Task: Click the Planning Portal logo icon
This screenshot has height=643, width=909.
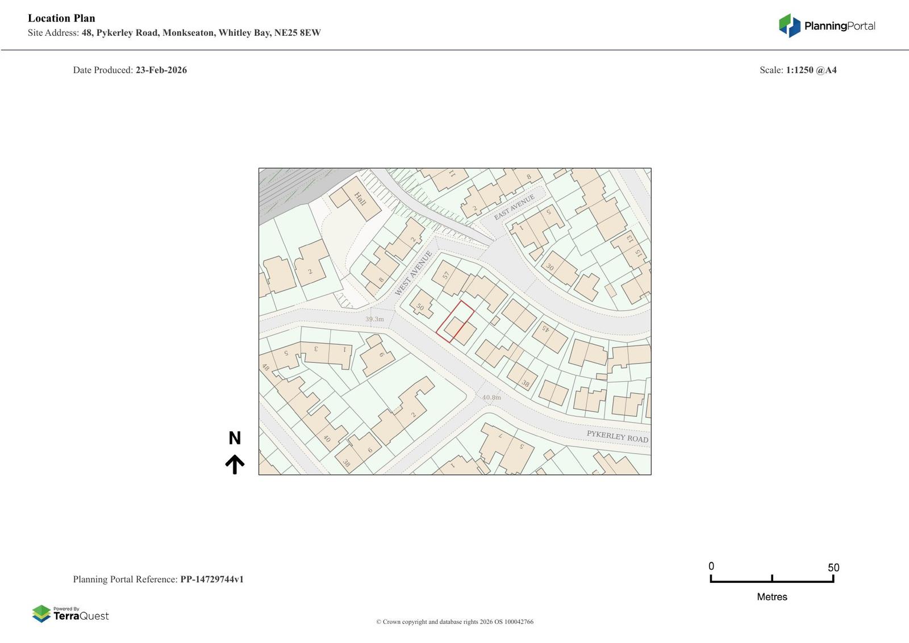Action: point(789,26)
